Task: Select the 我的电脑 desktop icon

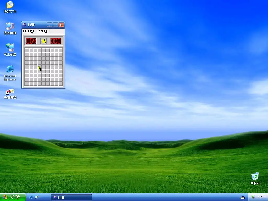Action: click(10, 29)
